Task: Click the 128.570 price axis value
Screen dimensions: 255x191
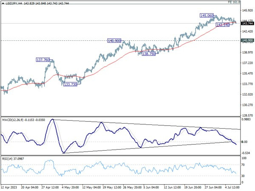Action: 247,115
